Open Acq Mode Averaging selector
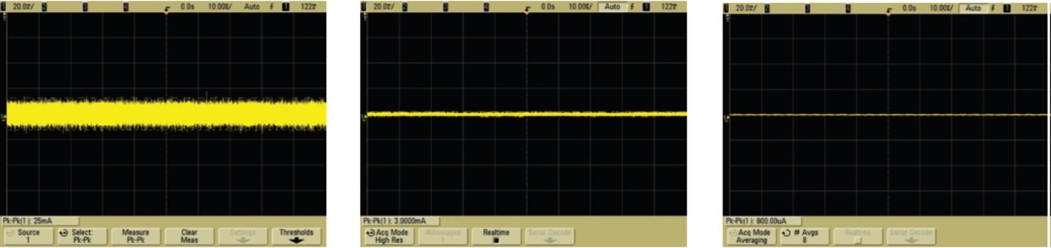Image resolution: width=1051 pixels, height=248 pixels. (751, 236)
